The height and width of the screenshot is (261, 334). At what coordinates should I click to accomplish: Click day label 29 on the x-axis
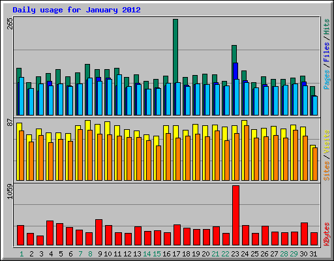tap(294, 254)
